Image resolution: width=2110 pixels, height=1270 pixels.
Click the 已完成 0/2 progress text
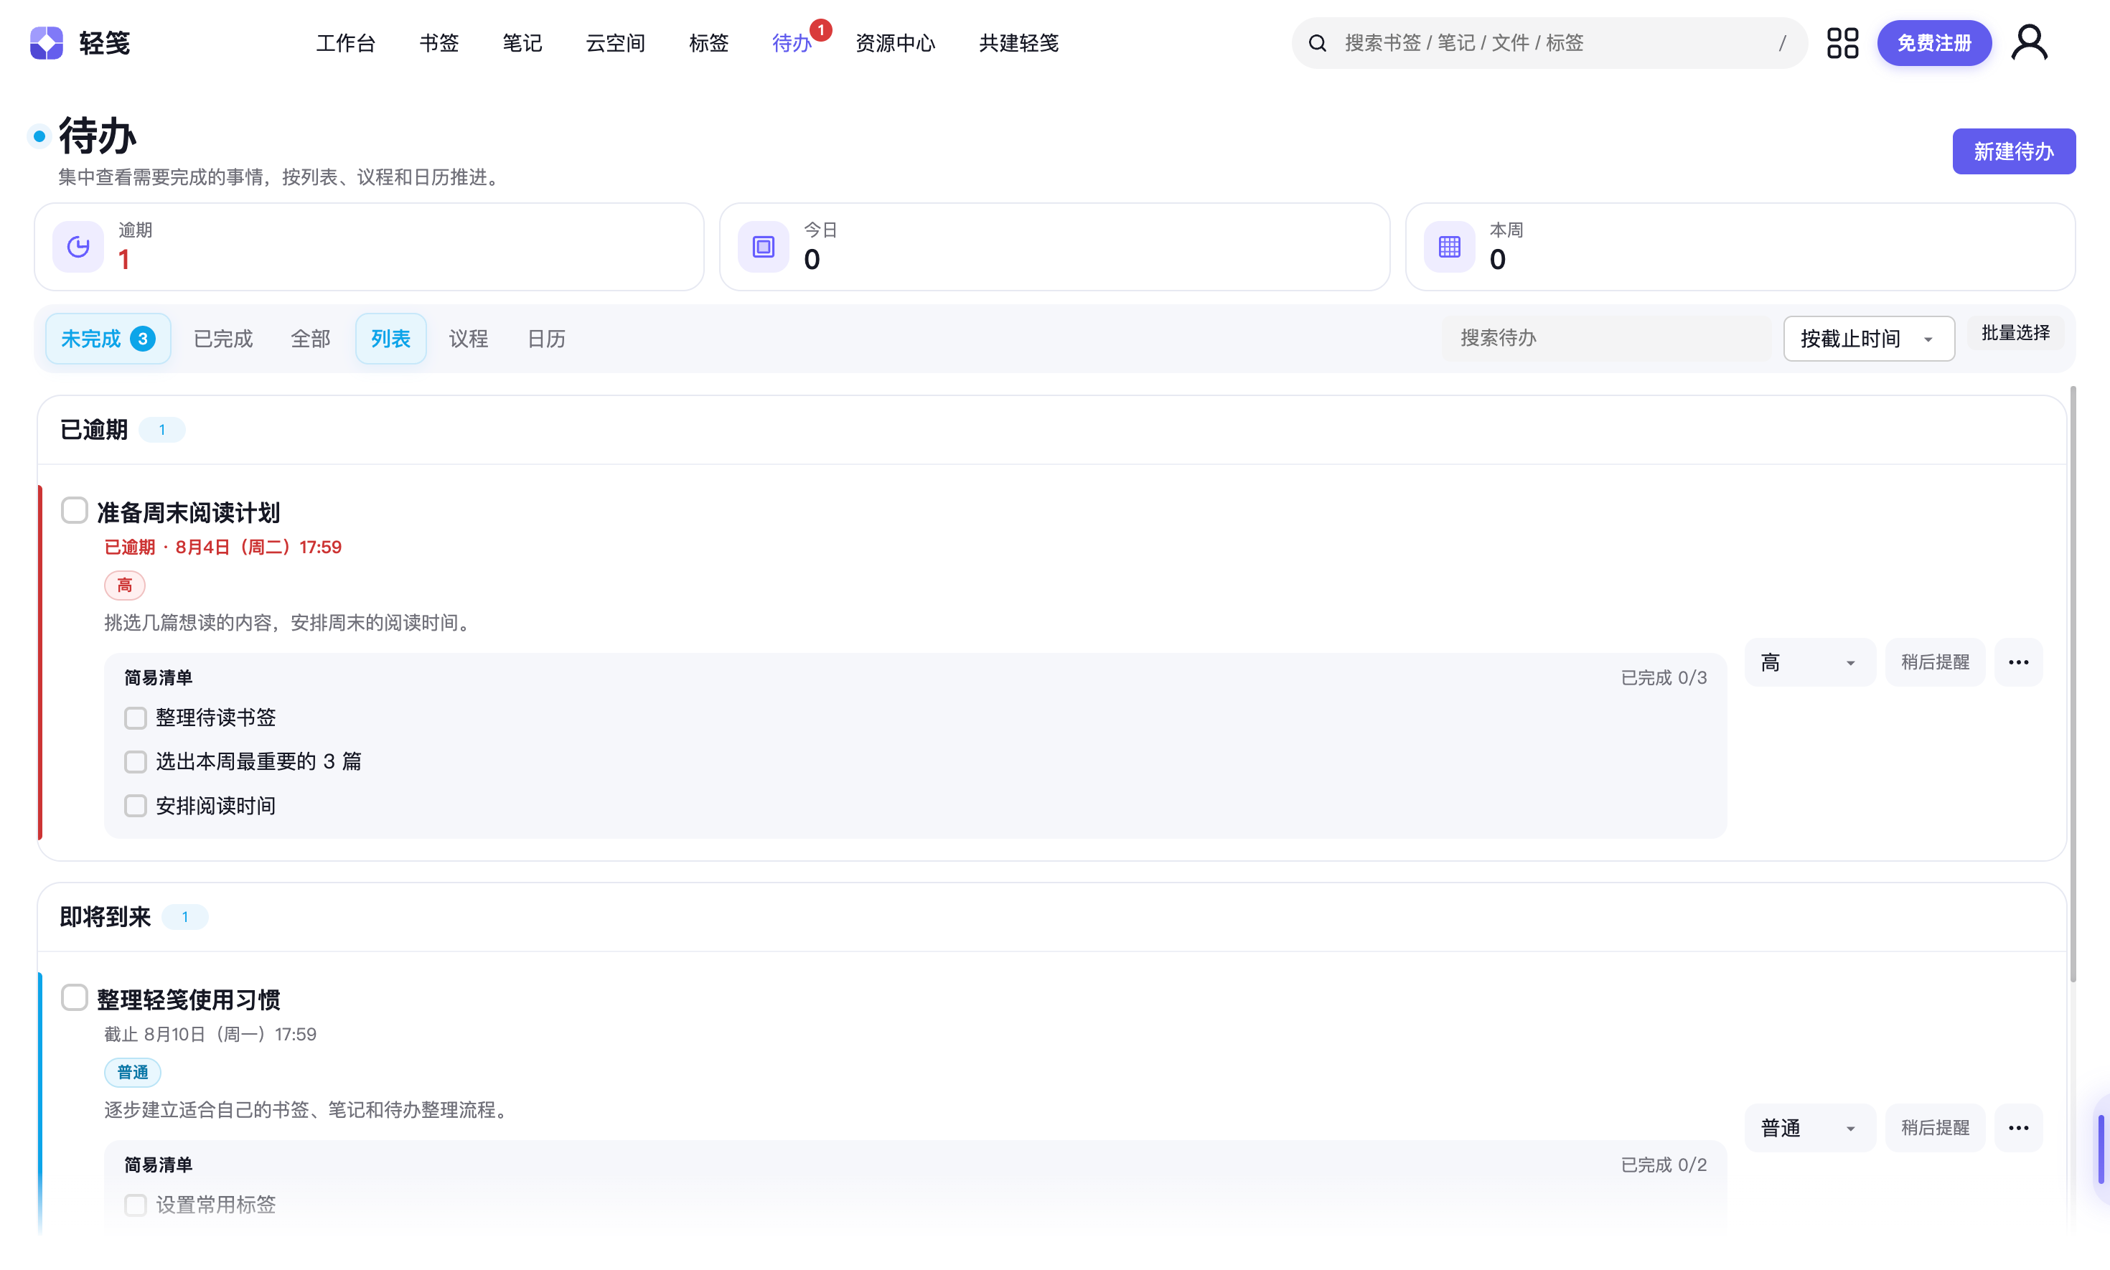tap(1663, 1165)
